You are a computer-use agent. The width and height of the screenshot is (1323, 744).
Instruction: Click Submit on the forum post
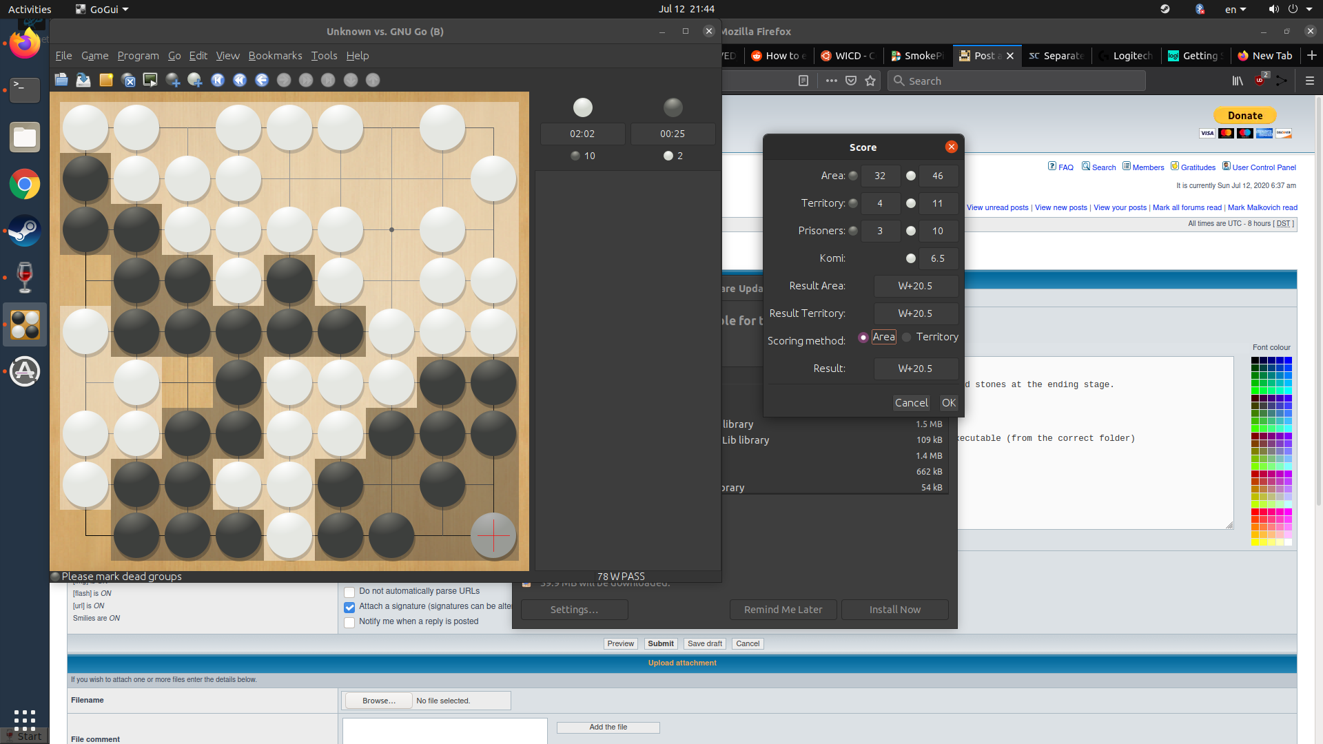coord(660,643)
